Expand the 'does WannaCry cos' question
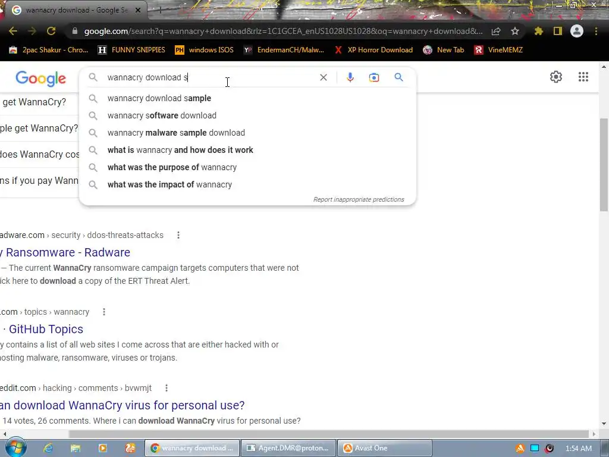The width and height of the screenshot is (609, 457). click(x=39, y=154)
